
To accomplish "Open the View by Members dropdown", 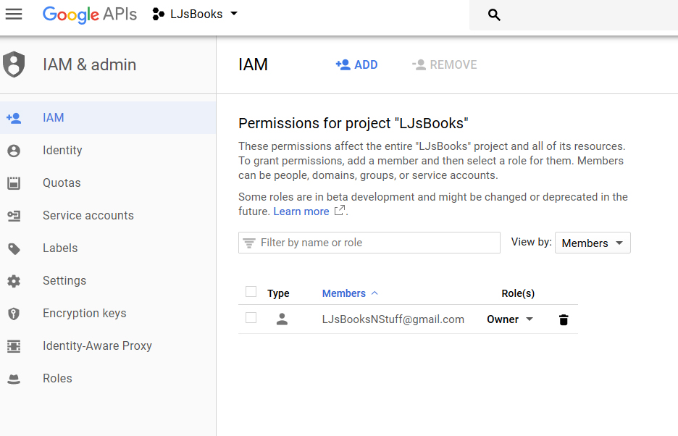I will click(592, 243).
